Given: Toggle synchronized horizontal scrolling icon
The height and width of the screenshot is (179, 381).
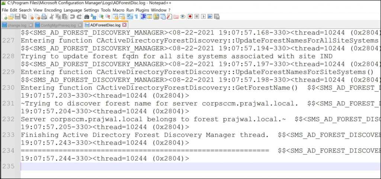Looking at the screenshot, I should pyautogui.click(x=122, y=17).
